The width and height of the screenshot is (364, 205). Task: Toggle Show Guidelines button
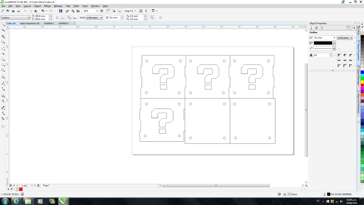[119, 11]
